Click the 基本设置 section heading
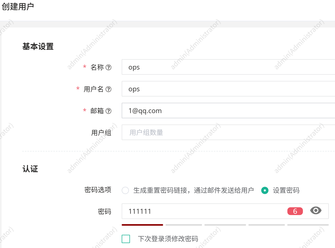 [38, 46]
